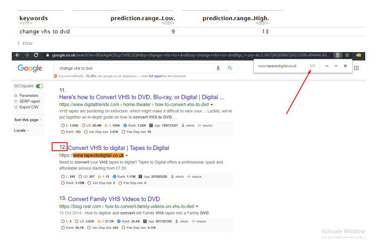
Task: Open the full report keyword link
Action: pyautogui.click(x=156, y=76)
